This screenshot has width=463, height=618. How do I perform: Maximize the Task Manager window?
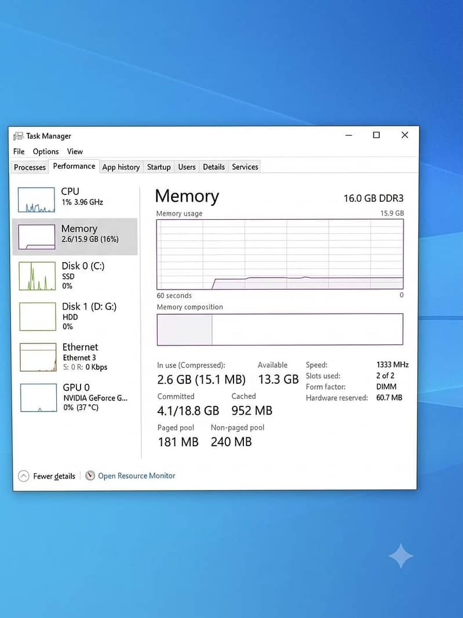376,135
